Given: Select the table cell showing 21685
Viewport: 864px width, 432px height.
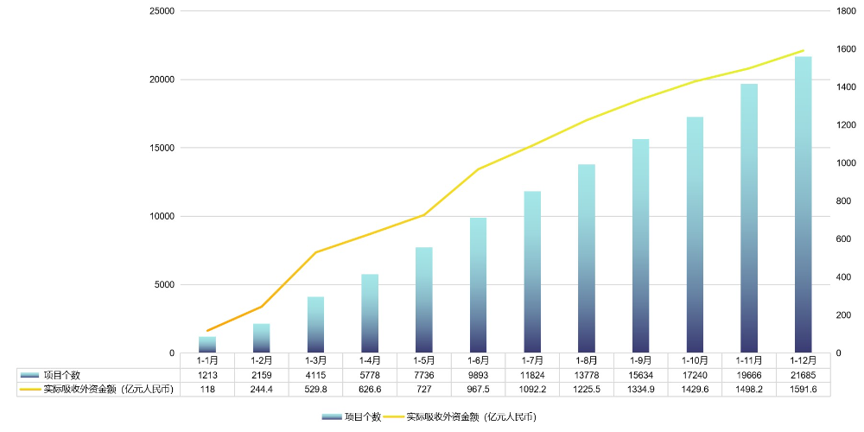Looking at the screenshot, I should pyautogui.click(x=804, y=375).
